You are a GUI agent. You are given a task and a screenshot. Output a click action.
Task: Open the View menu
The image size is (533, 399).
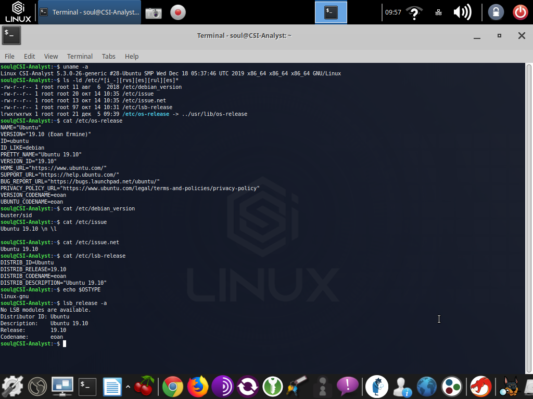click(x=51, y=56)
